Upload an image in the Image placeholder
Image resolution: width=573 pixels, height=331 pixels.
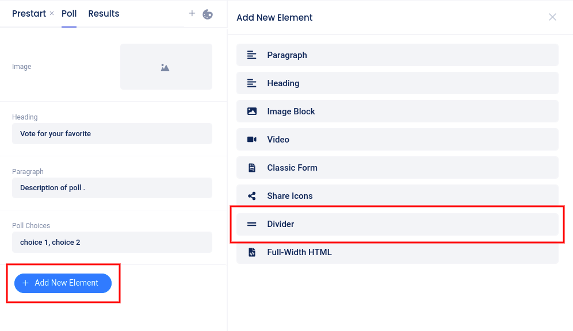point(166,67)
